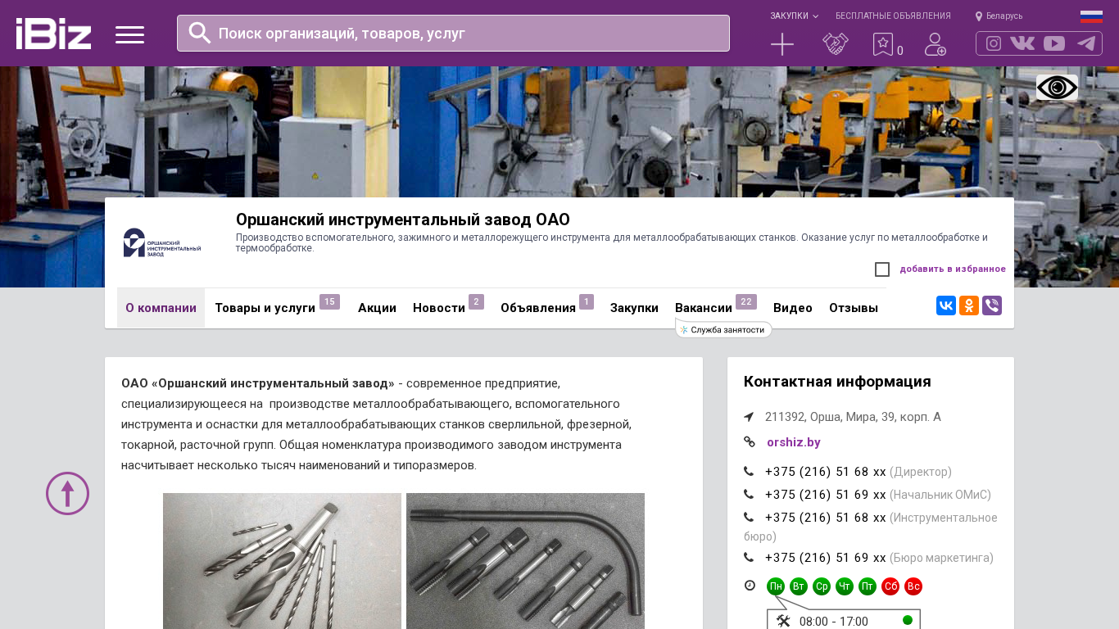
Task: Open the О компании tab
Action: pyautogui.click(x=161, y=308)
